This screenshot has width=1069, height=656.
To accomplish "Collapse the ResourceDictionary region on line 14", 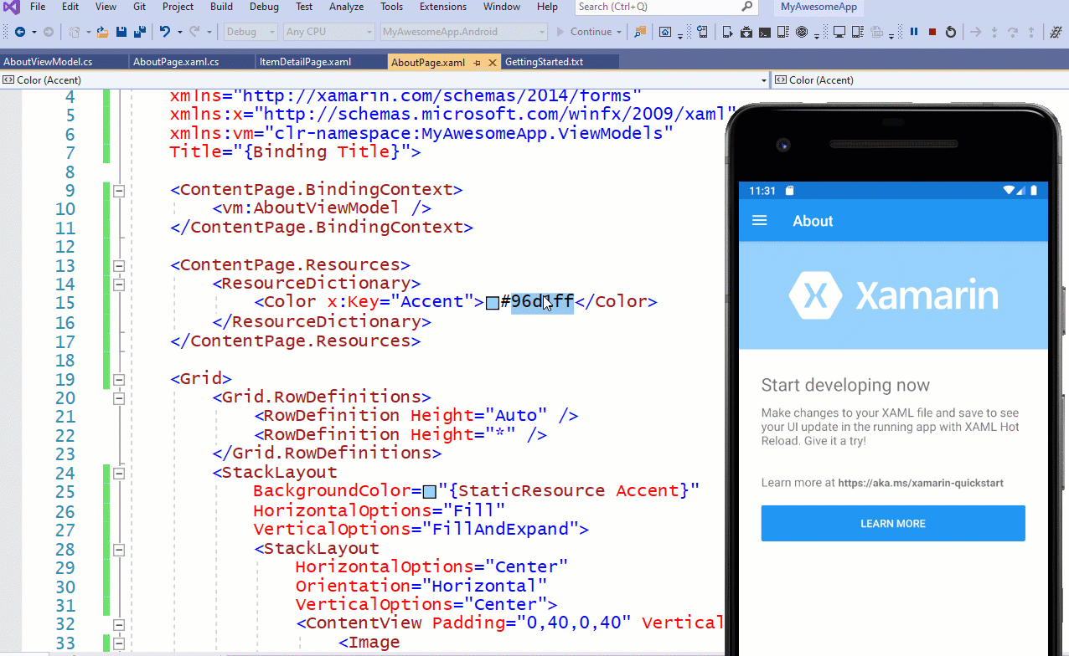I will pos(118,285).
